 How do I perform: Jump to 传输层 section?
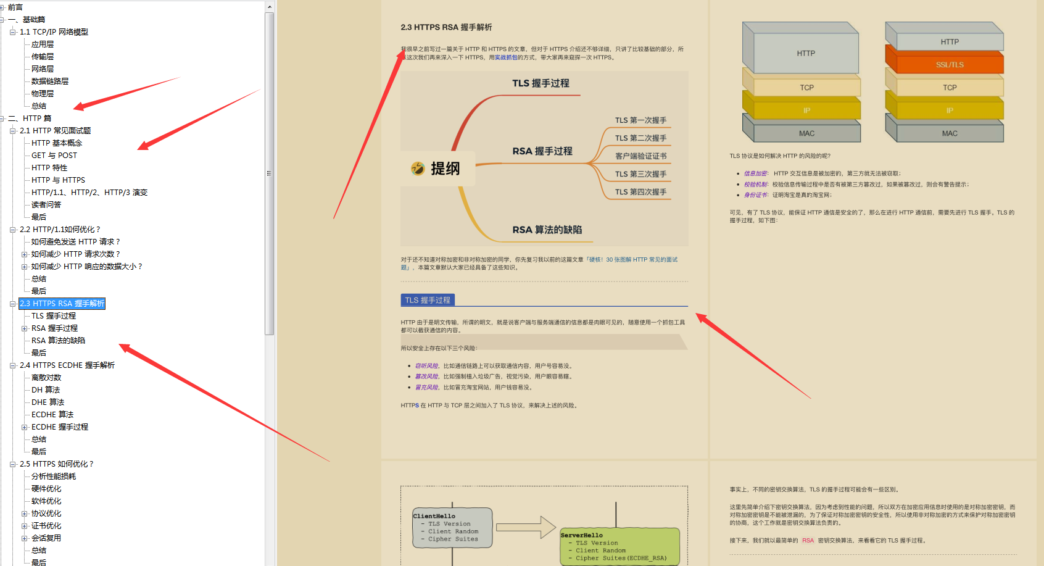point(43,57)
